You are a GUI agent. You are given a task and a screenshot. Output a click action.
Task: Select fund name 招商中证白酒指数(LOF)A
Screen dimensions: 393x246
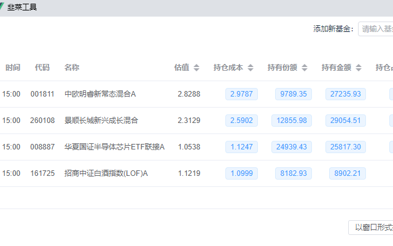click(x=106, y=173)
